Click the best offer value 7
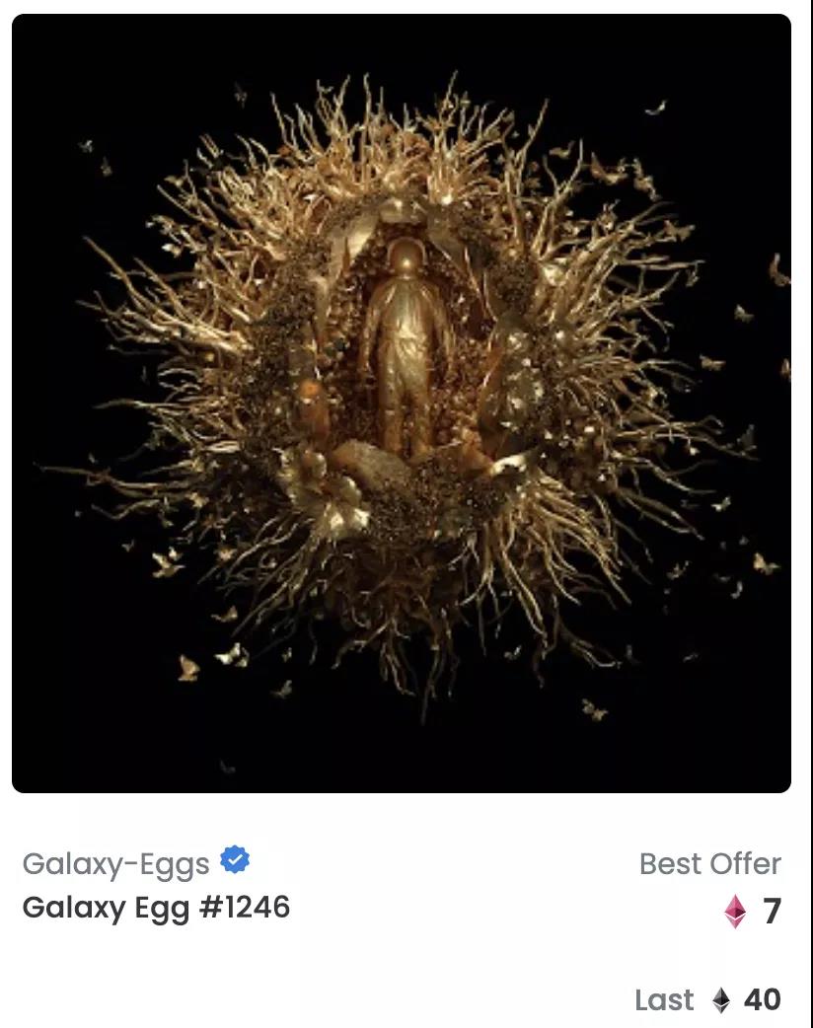Image resolution: width=813 pixels, height=1028 pixels. [x=772, y=912]
